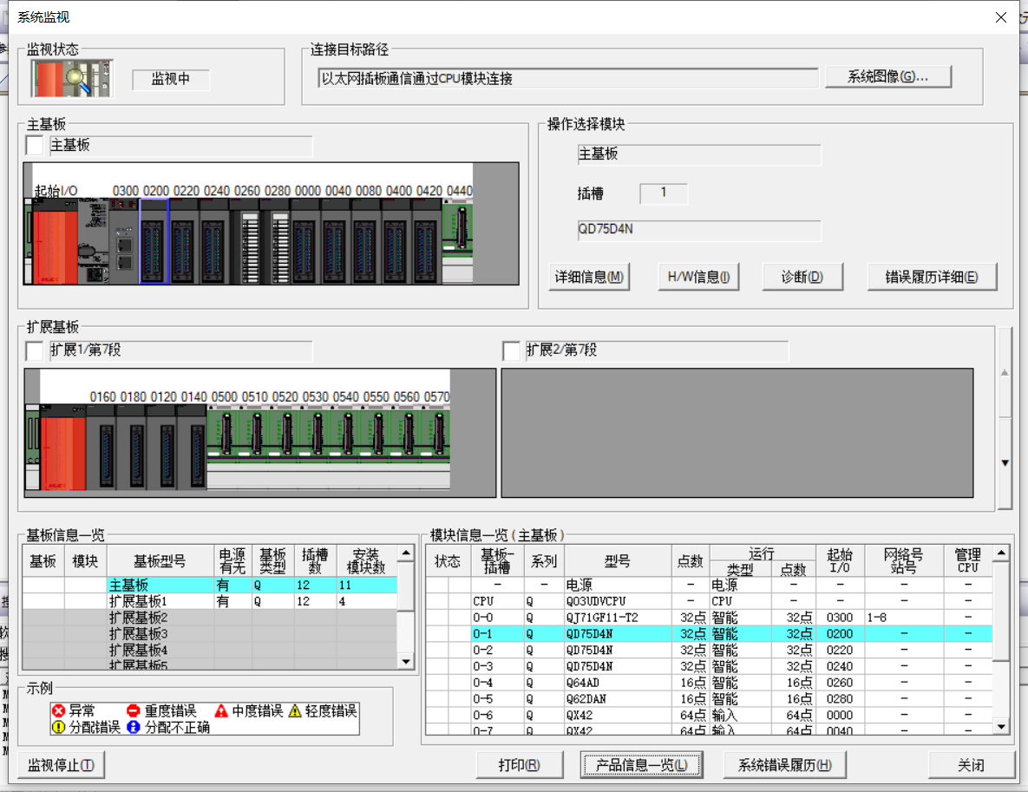The width and height of the screenshot is (1028, 792).
Task: Click the 系统图像(G)... button
Action: point(887,77)
